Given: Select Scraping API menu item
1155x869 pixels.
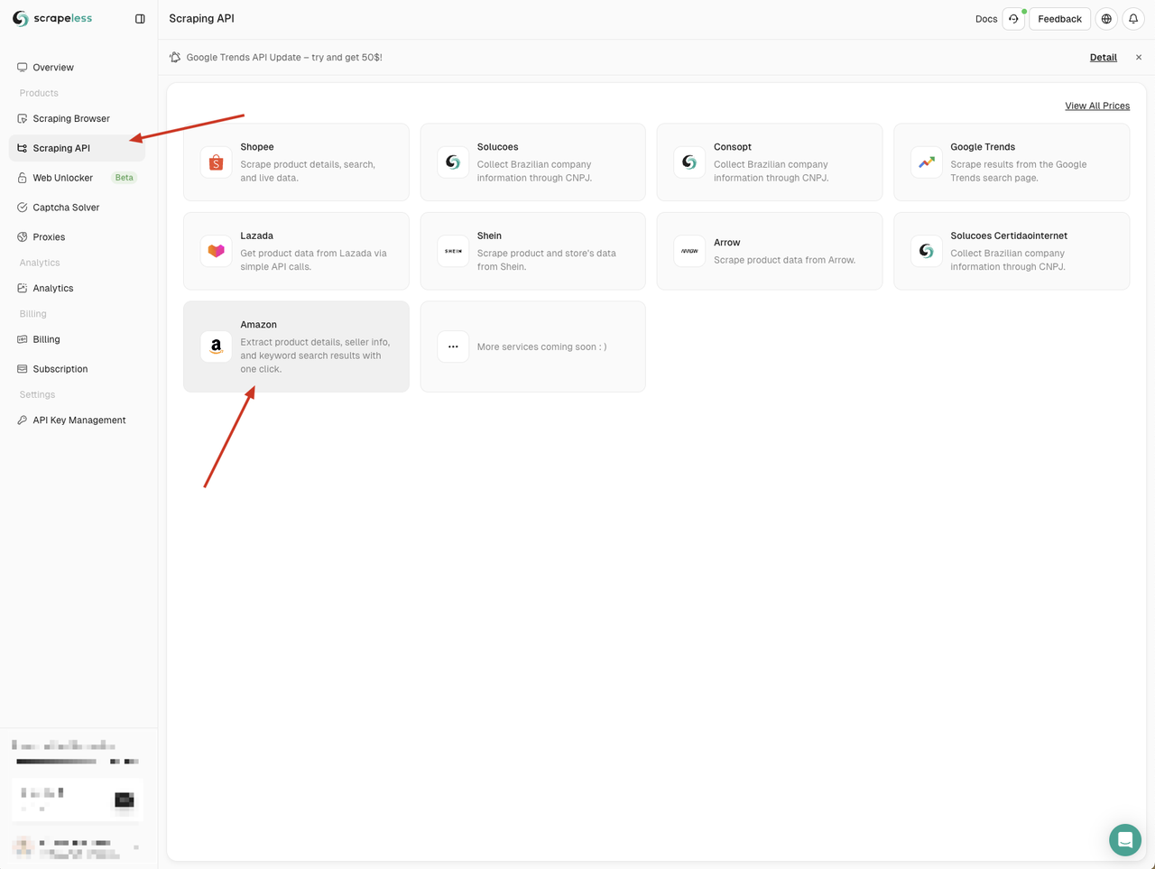Looking at the screenshot, I should [77, 148].
